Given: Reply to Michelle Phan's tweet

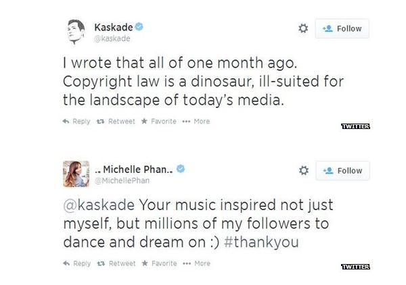Looking at the screenshot, I should pos(76,264).
